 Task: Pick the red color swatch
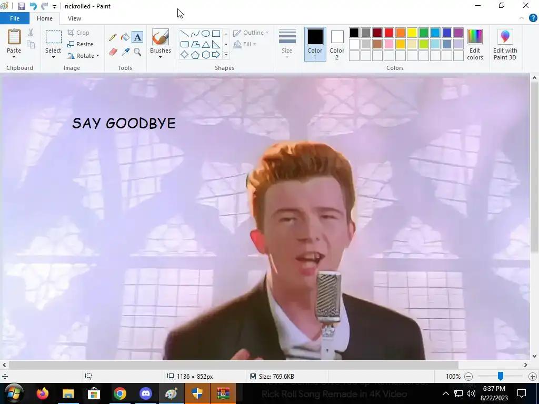click(389, 33)
